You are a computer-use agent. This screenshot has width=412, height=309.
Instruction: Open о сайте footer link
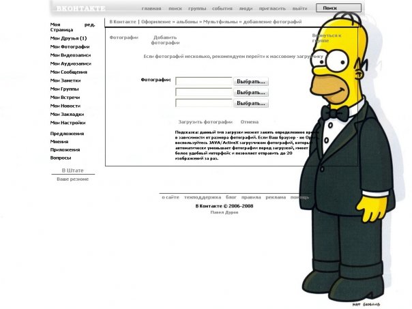(171, 197)
